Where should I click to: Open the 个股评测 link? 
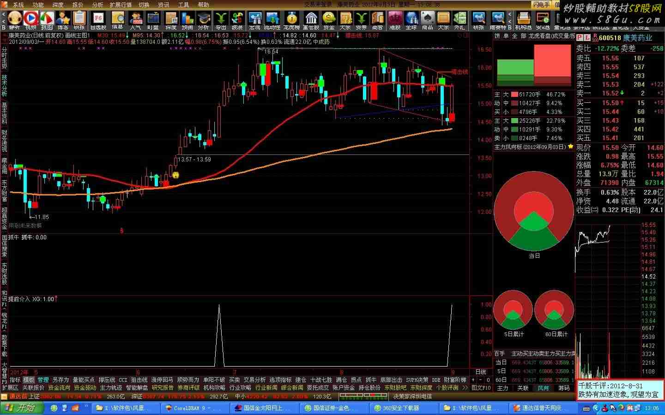(447, 388)
